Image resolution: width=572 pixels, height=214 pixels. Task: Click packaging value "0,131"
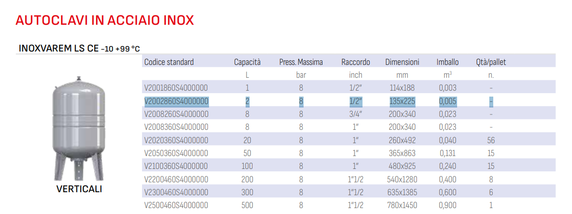tap(448, 154)
